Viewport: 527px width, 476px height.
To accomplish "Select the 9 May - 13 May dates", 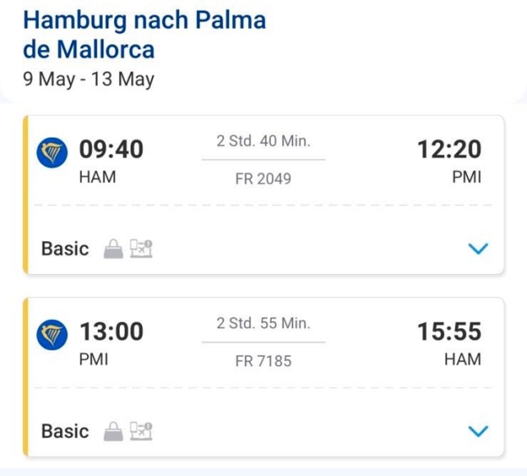I will pyautogui.click(x=88, y=80).
